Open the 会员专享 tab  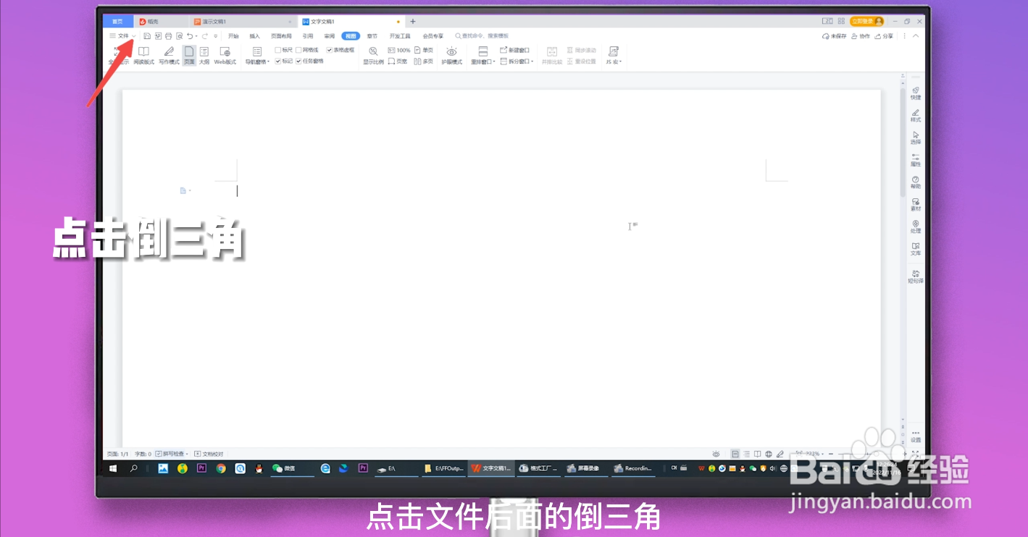[x=433, y=35]
